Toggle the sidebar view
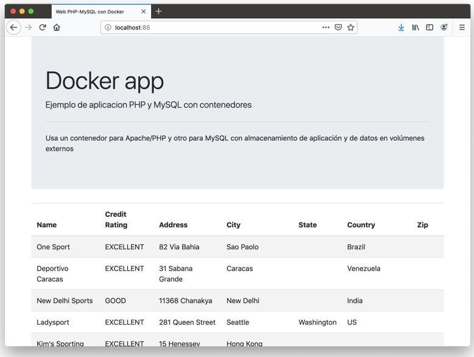 tap(430, 27)
